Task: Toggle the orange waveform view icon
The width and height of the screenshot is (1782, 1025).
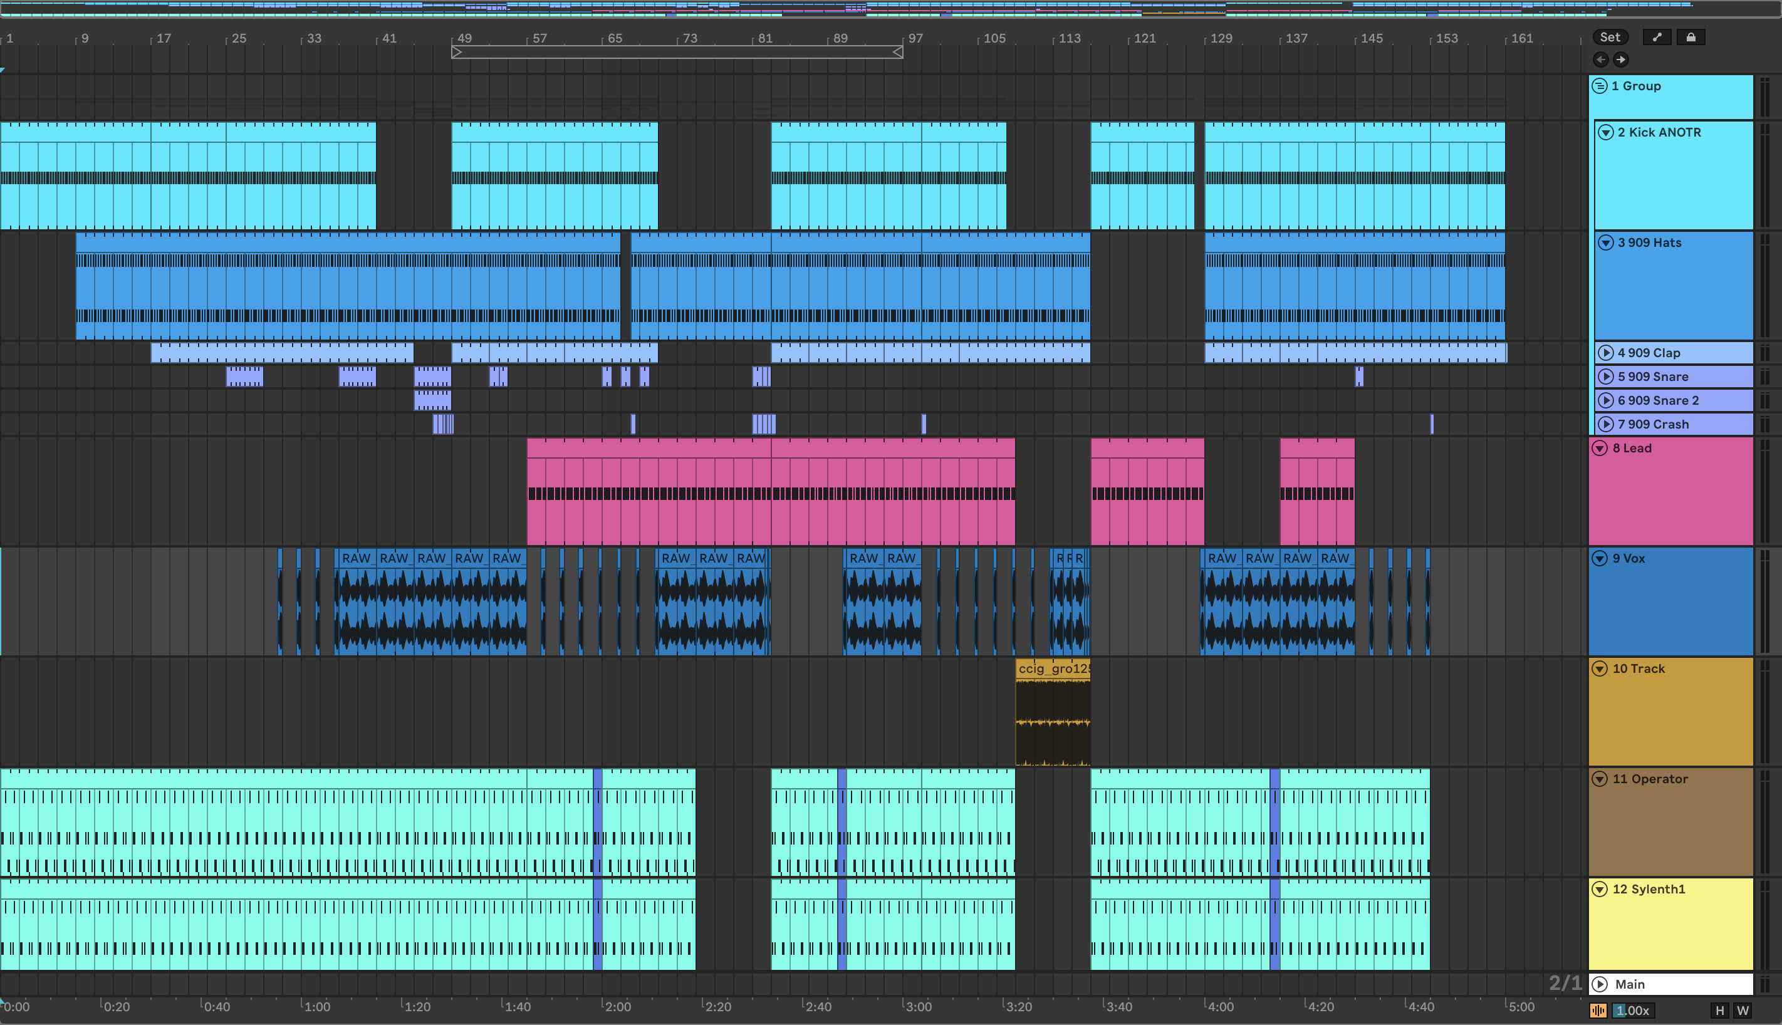Action: 1598,1010
